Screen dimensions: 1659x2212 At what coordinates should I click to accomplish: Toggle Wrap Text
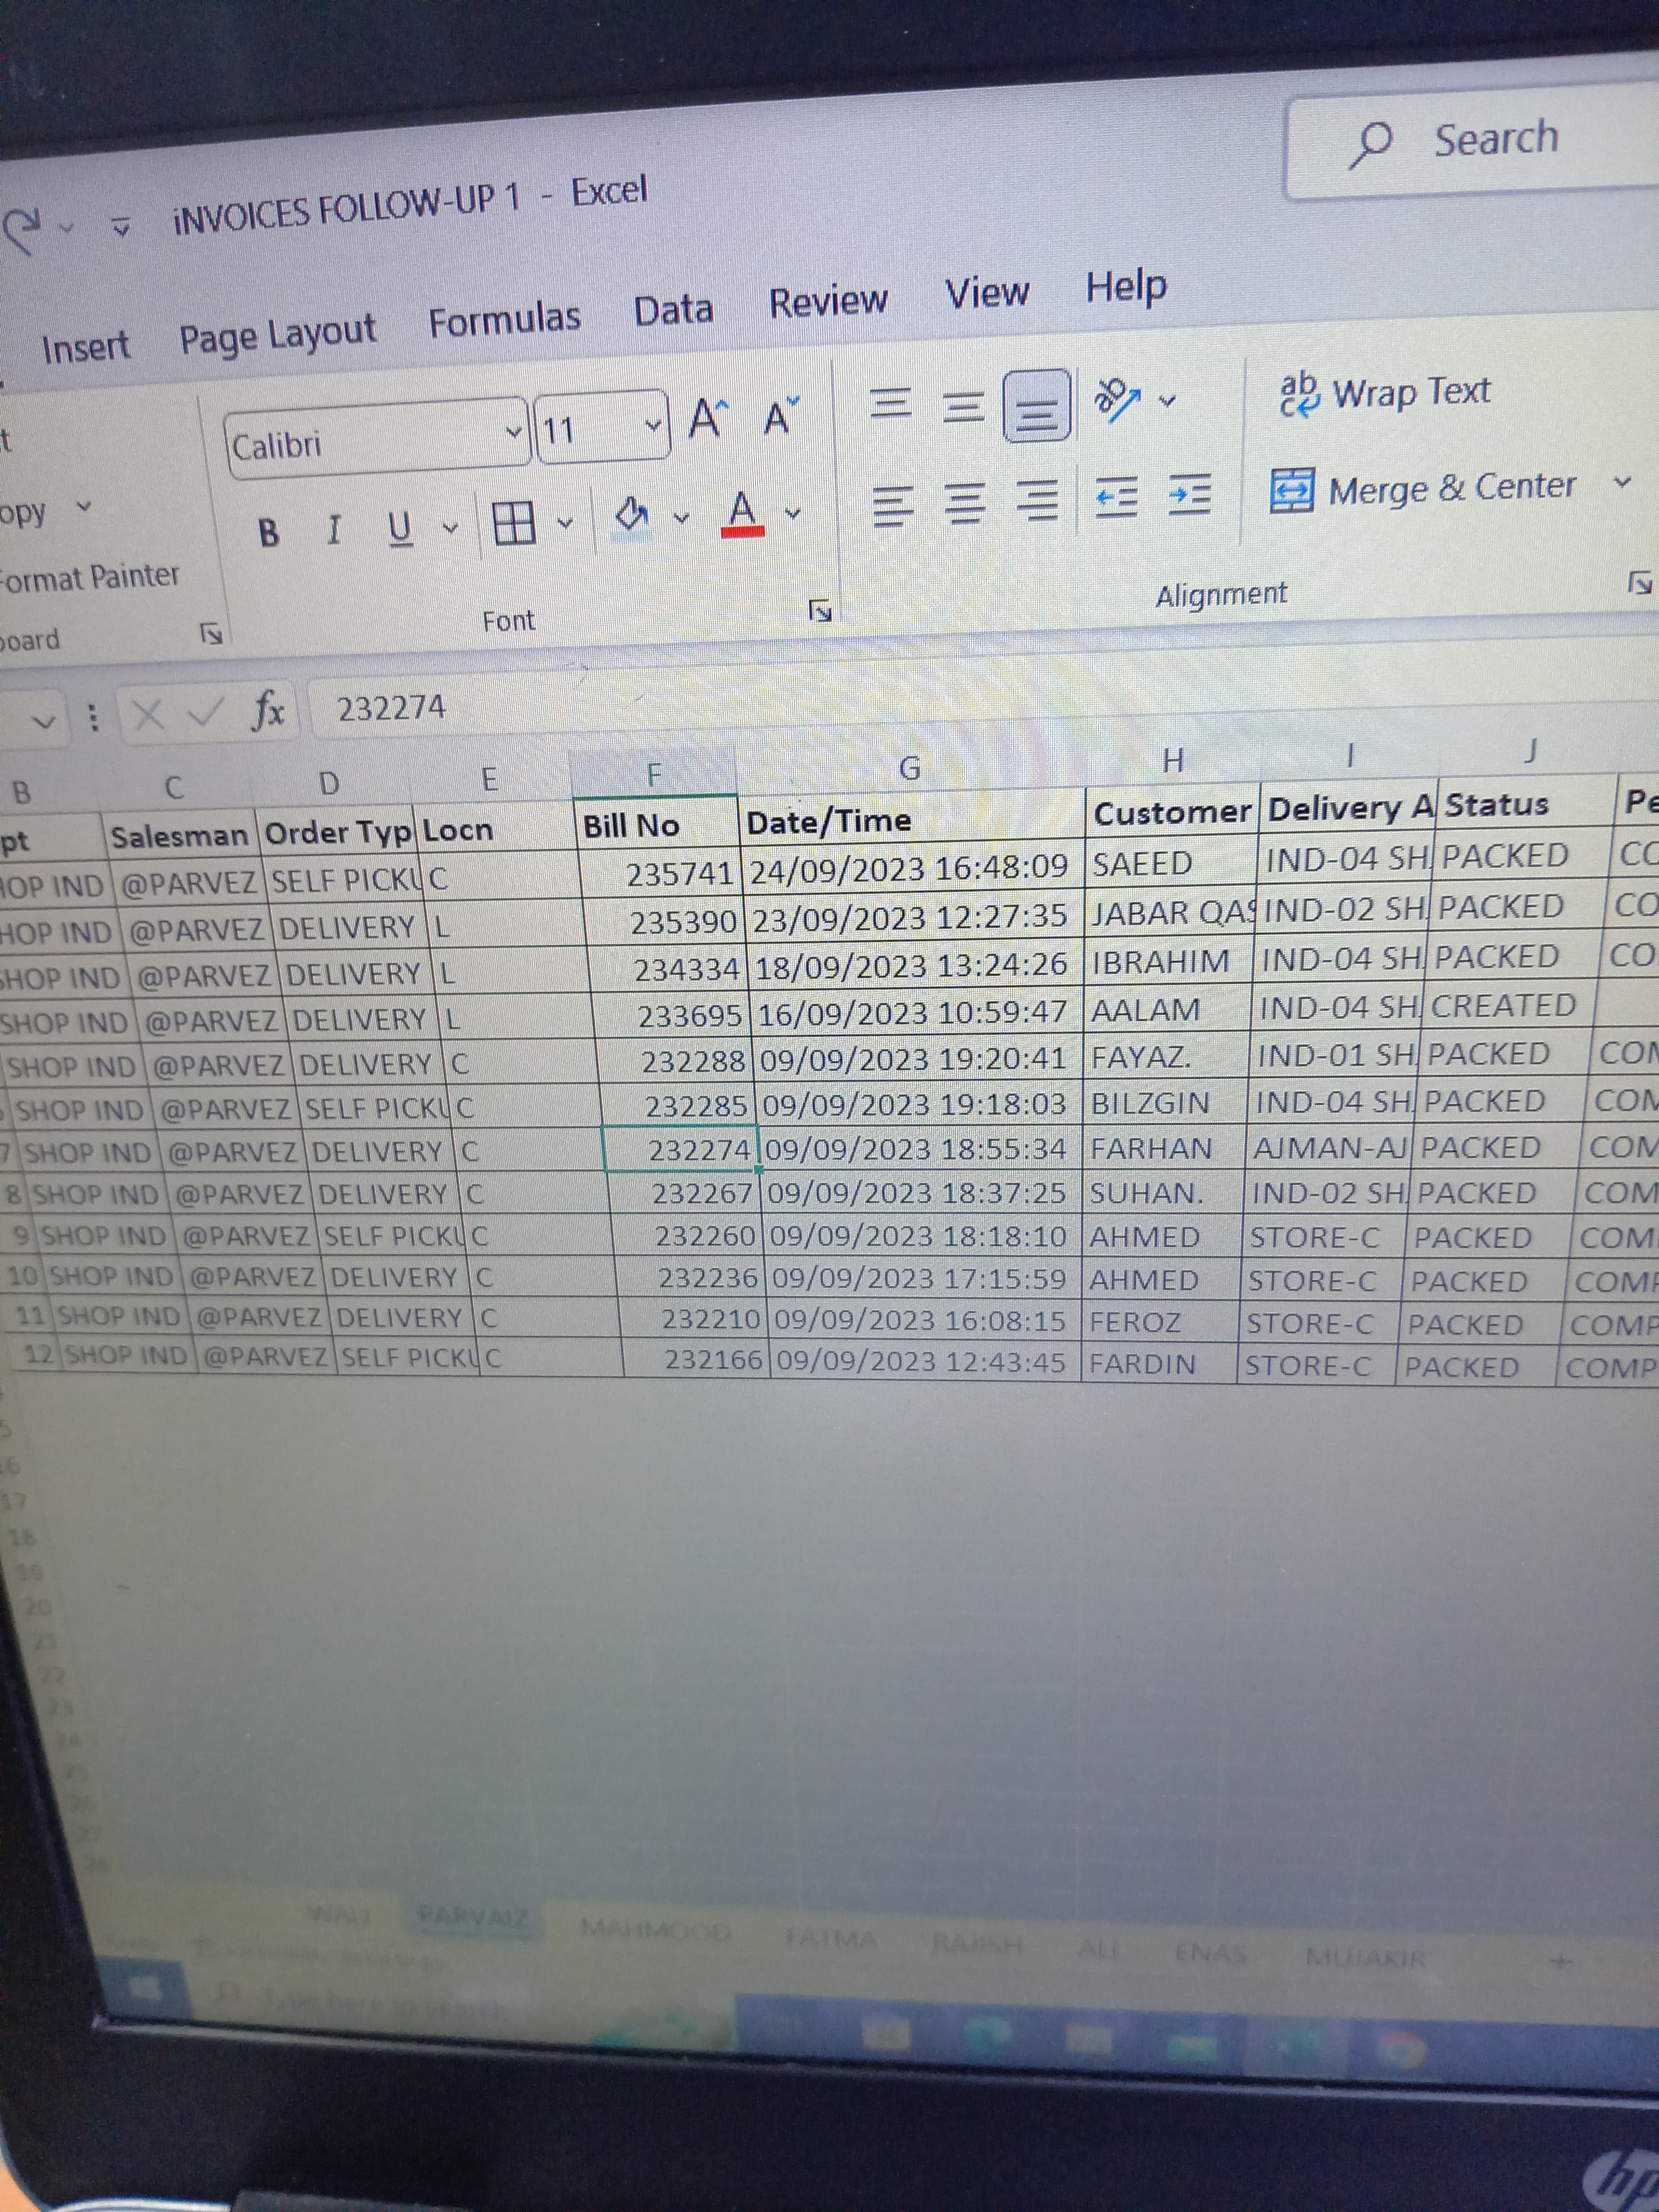[1386, 393]
